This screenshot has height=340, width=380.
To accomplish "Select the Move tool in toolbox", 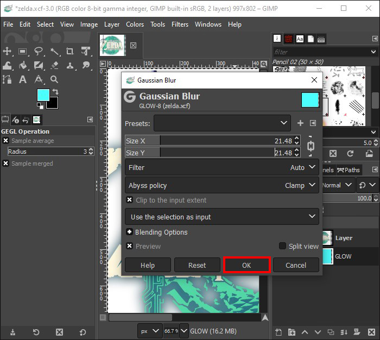I will tap(7, 51).
